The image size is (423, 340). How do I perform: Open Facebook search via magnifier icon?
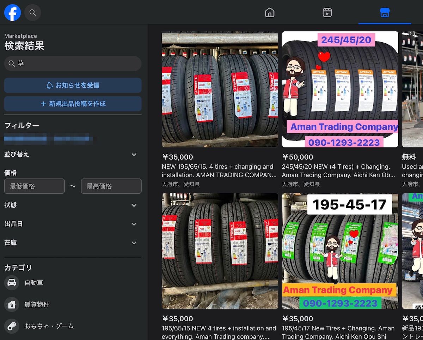(32, 13)
